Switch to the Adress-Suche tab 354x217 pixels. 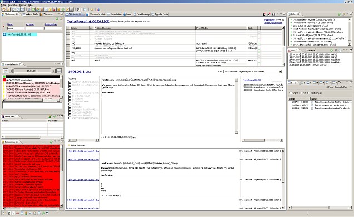[x=31, y=14]
